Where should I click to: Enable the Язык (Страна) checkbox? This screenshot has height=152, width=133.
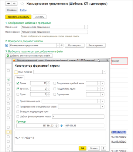click(16, 72)
